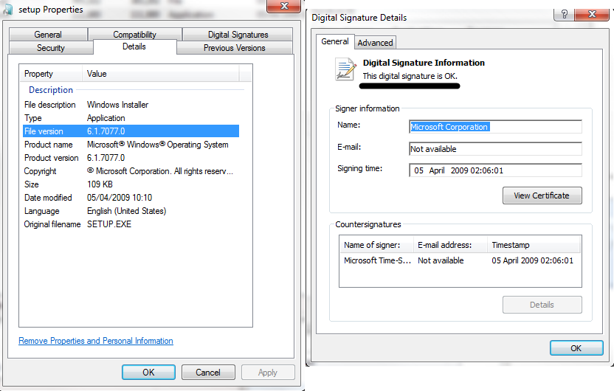Select the File description row
The image size is (614, 391).
tap(131, 105)
